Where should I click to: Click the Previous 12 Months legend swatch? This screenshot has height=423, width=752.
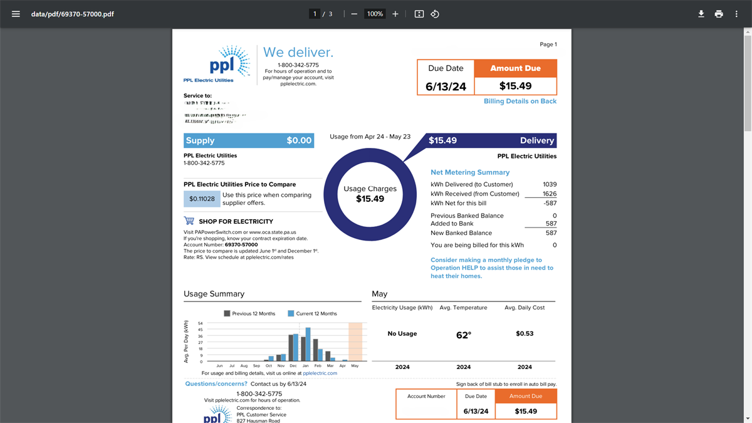tap(227, 313)
